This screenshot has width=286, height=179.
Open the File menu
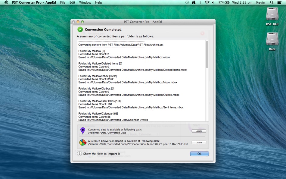coord(63,2)
